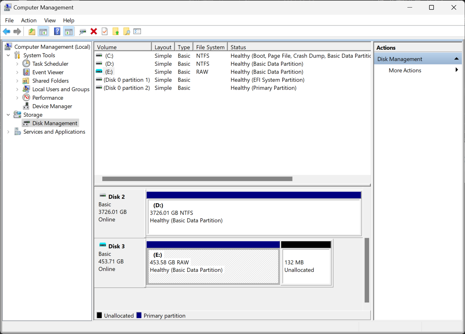
Task: Click the Up one level folder icon
Action: click(32, 31)
